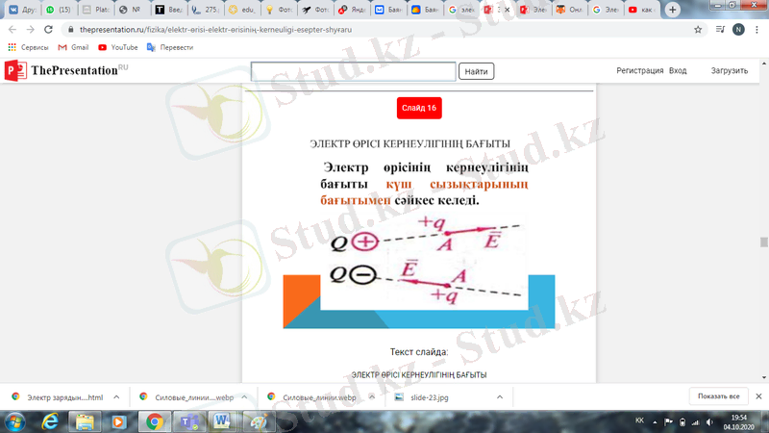This screenshot has height=433, width=769.
Task: Click the page scrollbar down arrow
Action: point(764,377)
